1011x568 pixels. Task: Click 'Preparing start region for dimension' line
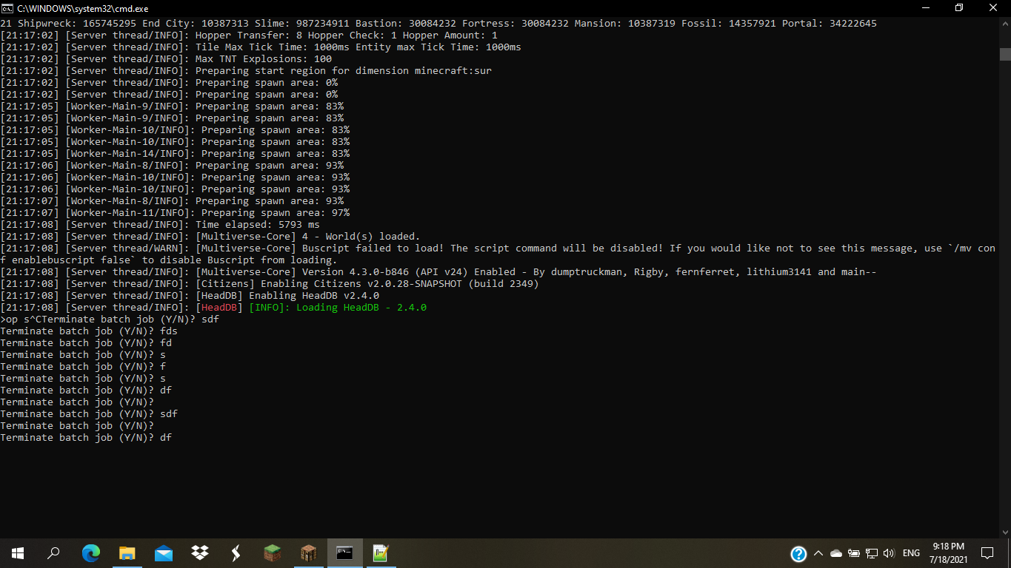[246, 70]
